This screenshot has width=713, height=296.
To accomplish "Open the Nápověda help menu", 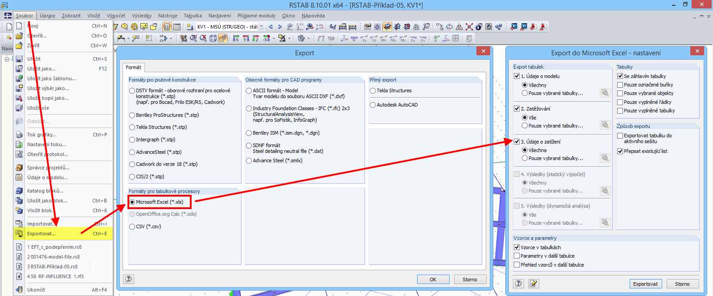I will tap(313, 16).
